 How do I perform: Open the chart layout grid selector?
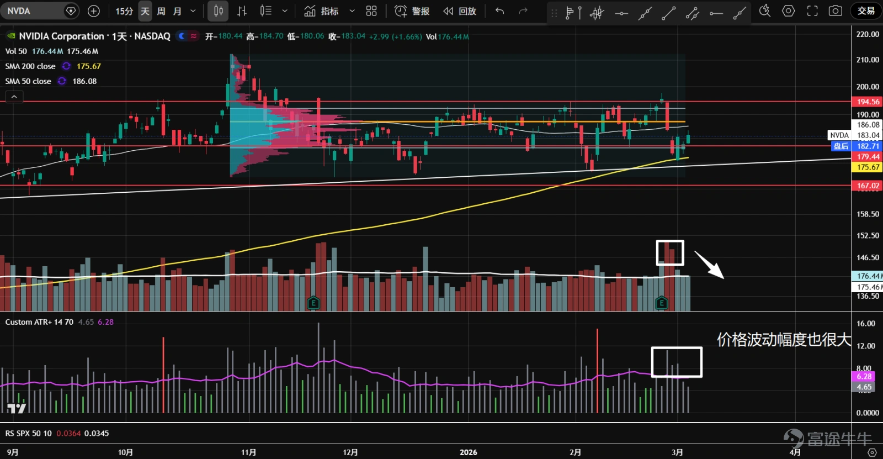point(371,11)
